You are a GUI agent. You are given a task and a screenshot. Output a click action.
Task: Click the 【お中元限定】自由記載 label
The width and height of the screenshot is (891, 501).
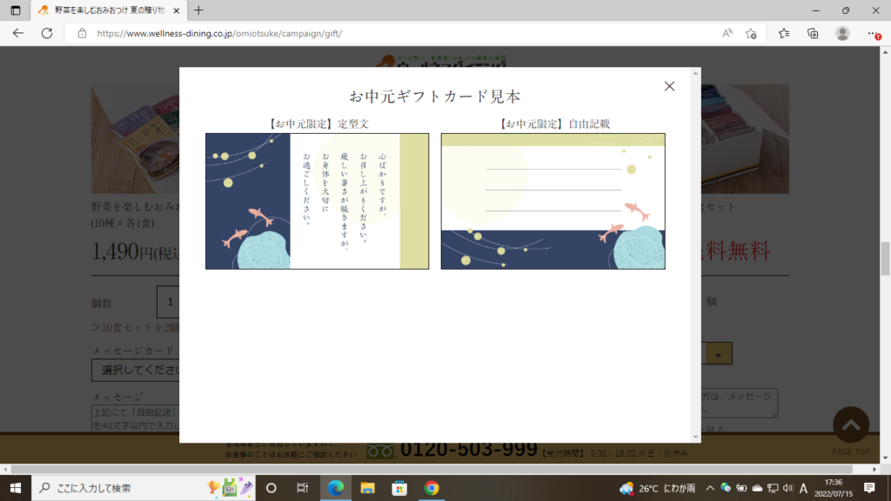[x=553, y=124]
